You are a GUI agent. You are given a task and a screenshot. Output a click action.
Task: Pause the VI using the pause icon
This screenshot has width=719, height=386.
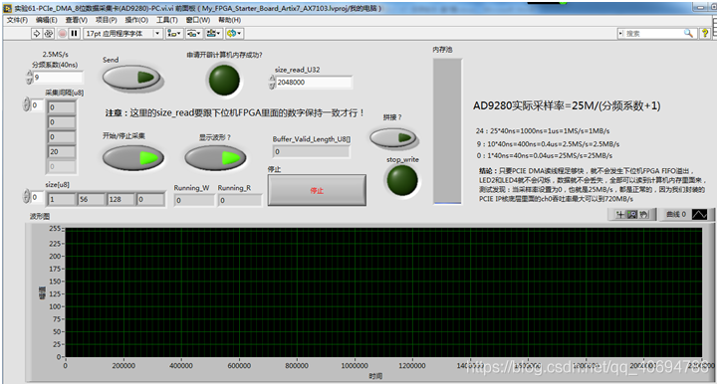click(x=75, y=34)
